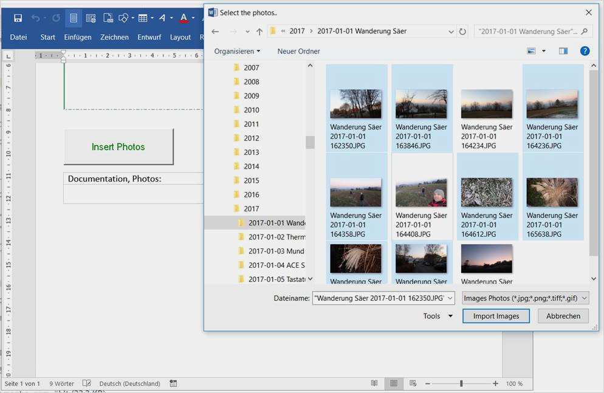Image resolution: width=604 pixels, height=393 pixels.
Task: Select thumbnail Wanderung Säer 2017-01-01 164408.JPG
Action: pos(422,196)
